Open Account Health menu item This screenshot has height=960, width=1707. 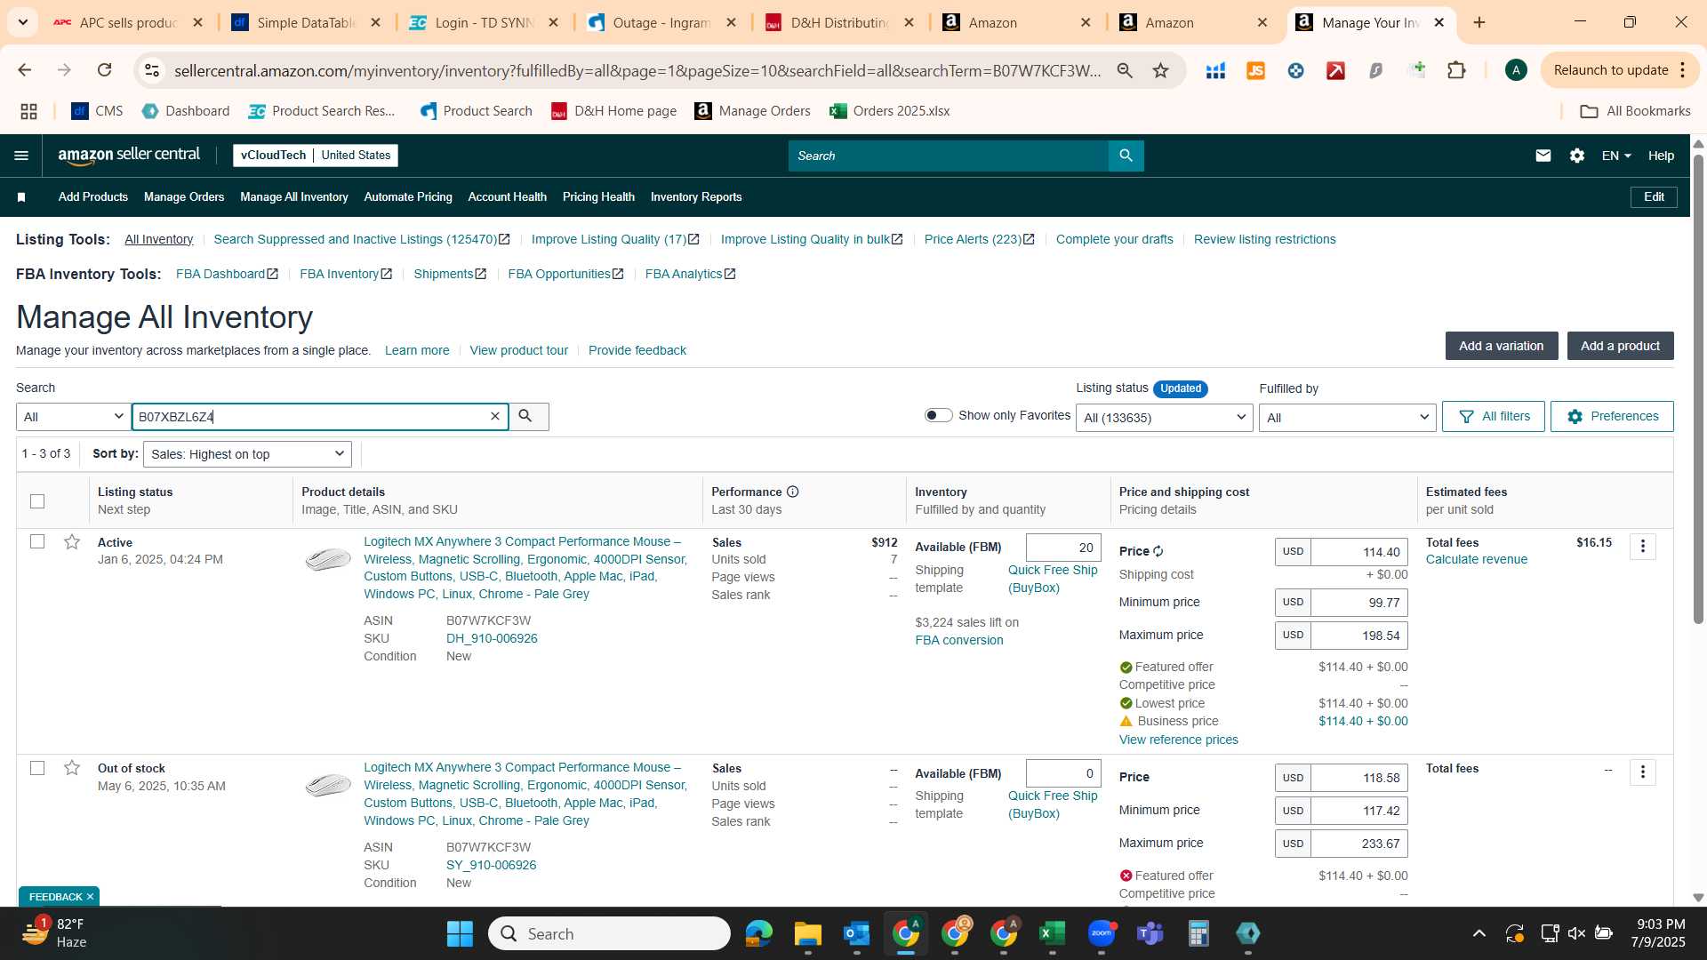(508, 197)
